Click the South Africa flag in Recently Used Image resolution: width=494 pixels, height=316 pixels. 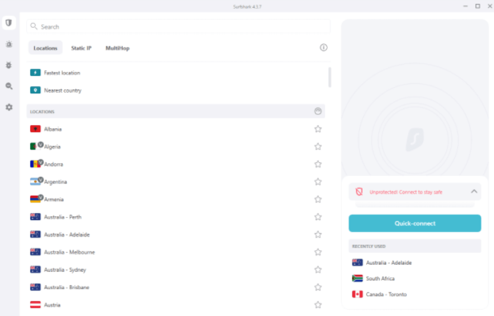pyautogui.click(x=357, y=278)
